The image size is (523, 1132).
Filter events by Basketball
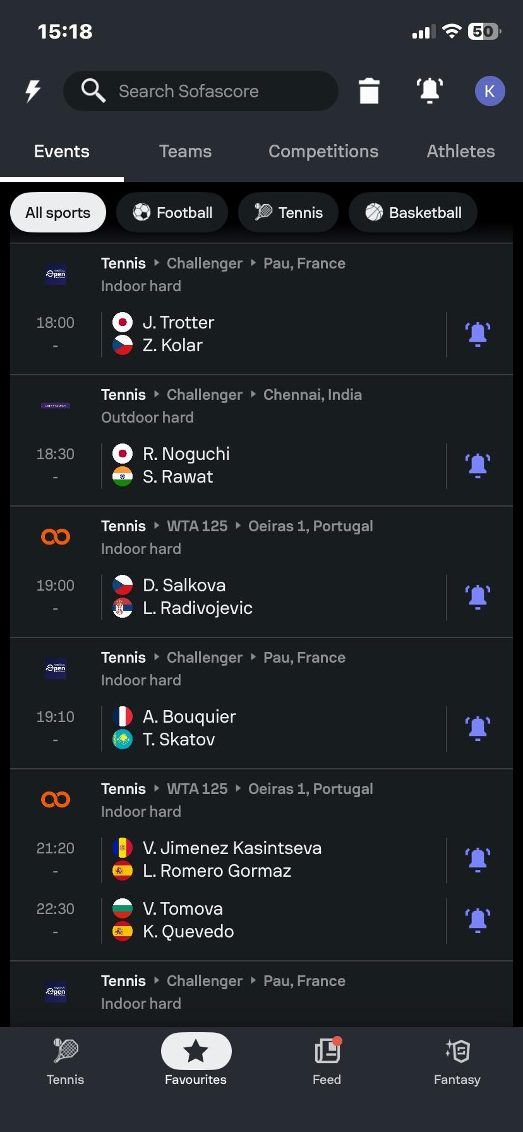pyautogui.click(x=413, y=213)
